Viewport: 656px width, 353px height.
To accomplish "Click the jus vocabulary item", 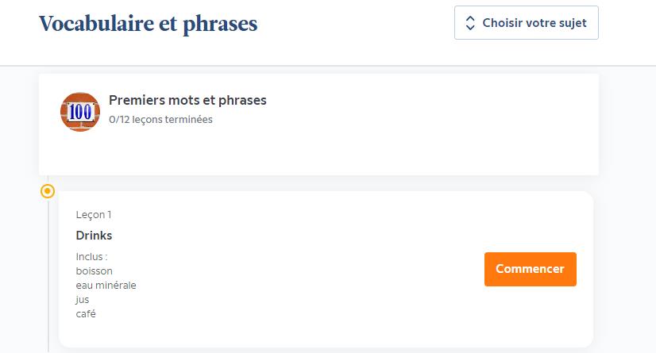I will pos(83,300).
